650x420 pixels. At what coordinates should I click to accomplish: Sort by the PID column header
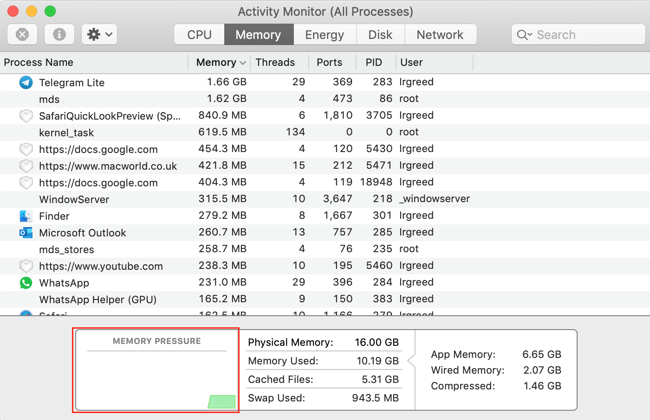tap(376, 62)
